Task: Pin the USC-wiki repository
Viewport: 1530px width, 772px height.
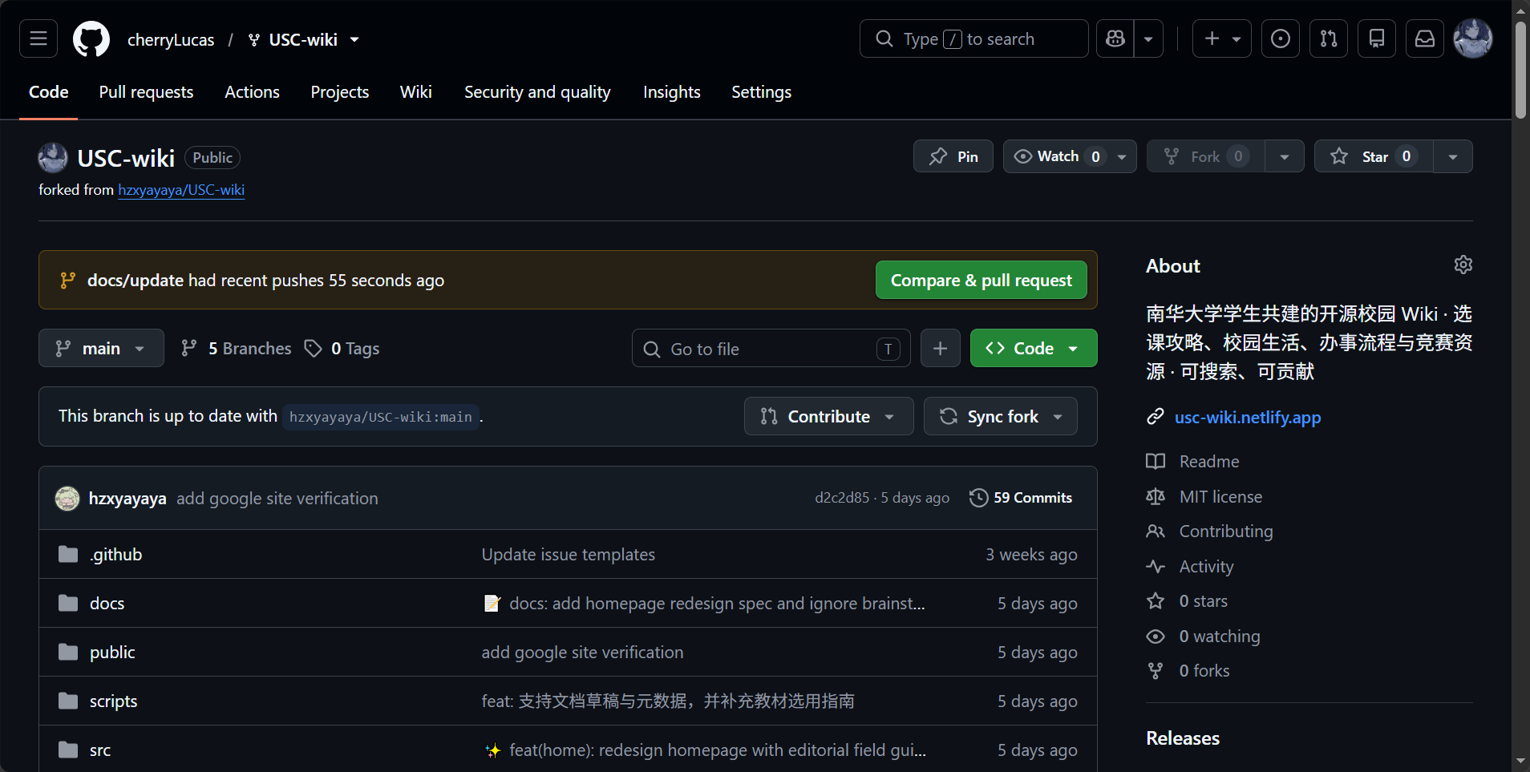Action: pyautogui.click(x=953, y=156)
